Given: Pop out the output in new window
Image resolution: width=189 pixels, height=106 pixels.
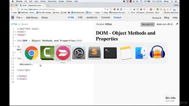Looking at the screenshot, I should tap(177, 24).
